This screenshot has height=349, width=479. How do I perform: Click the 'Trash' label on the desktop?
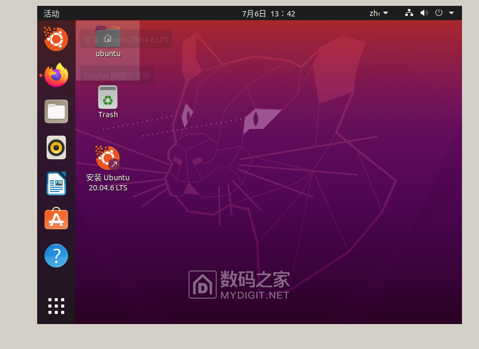(108, 115)
